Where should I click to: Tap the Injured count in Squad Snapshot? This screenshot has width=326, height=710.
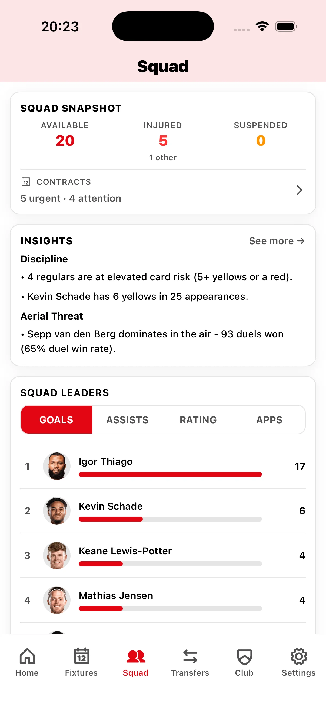tap(163, 141)
